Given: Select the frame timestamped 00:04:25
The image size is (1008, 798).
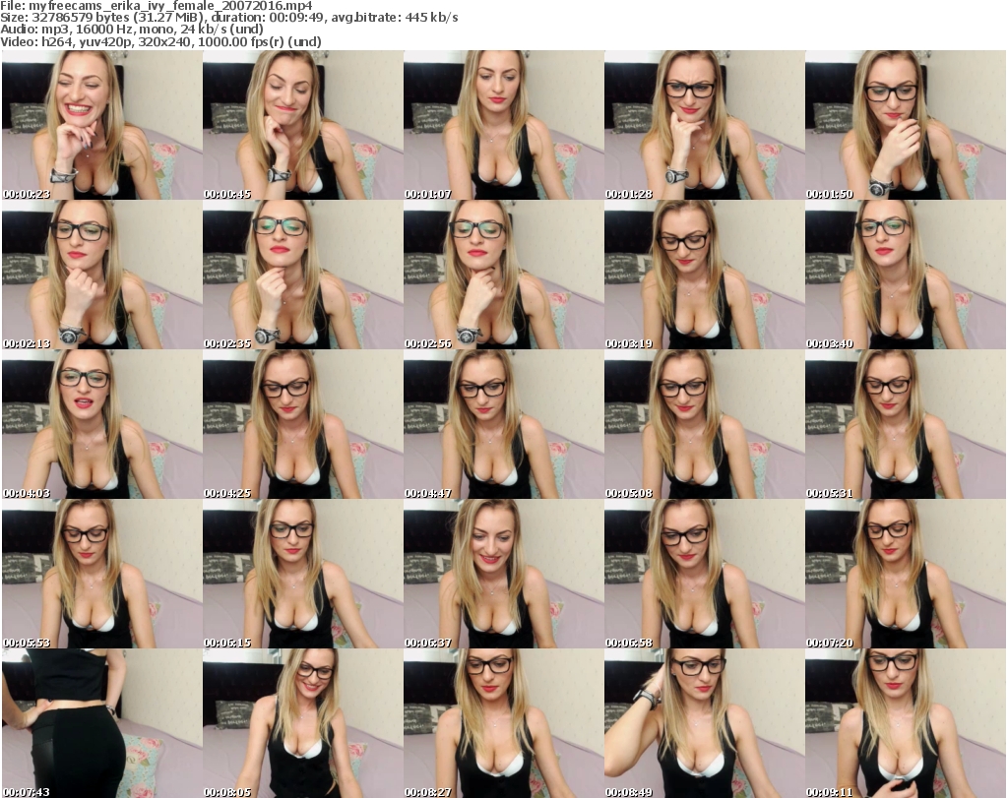Looking at the screenshot, I should [x=303, y=424].
